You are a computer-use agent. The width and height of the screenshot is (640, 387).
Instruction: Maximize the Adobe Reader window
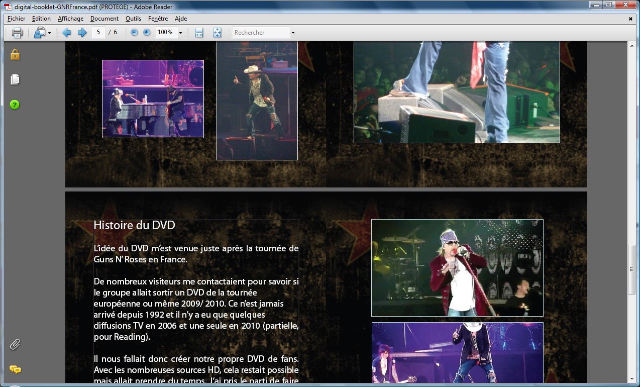608,5
